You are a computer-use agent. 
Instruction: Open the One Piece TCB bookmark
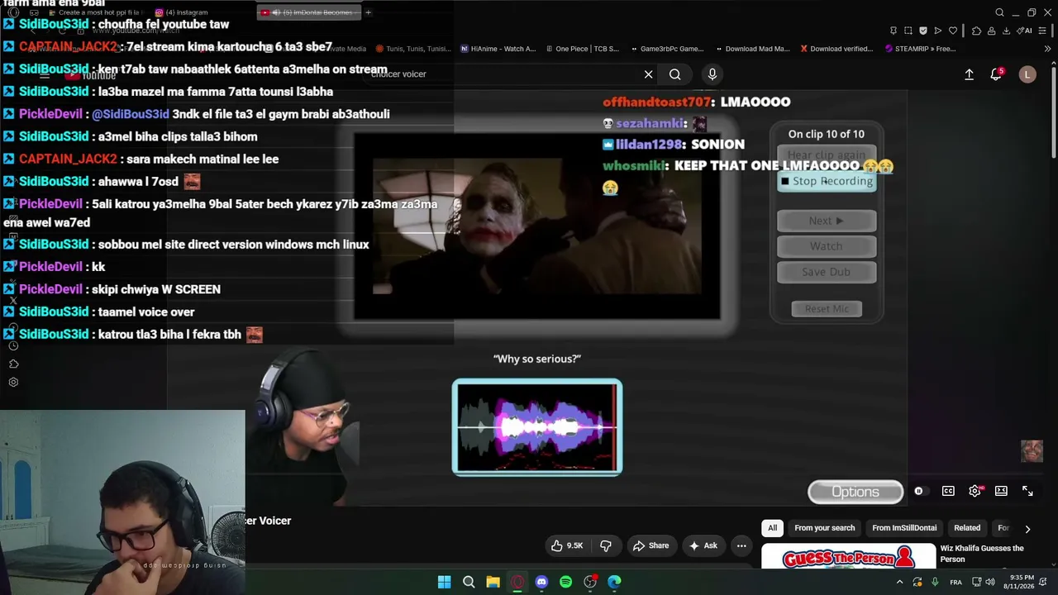pyautogui.click(x=581, y=49)
